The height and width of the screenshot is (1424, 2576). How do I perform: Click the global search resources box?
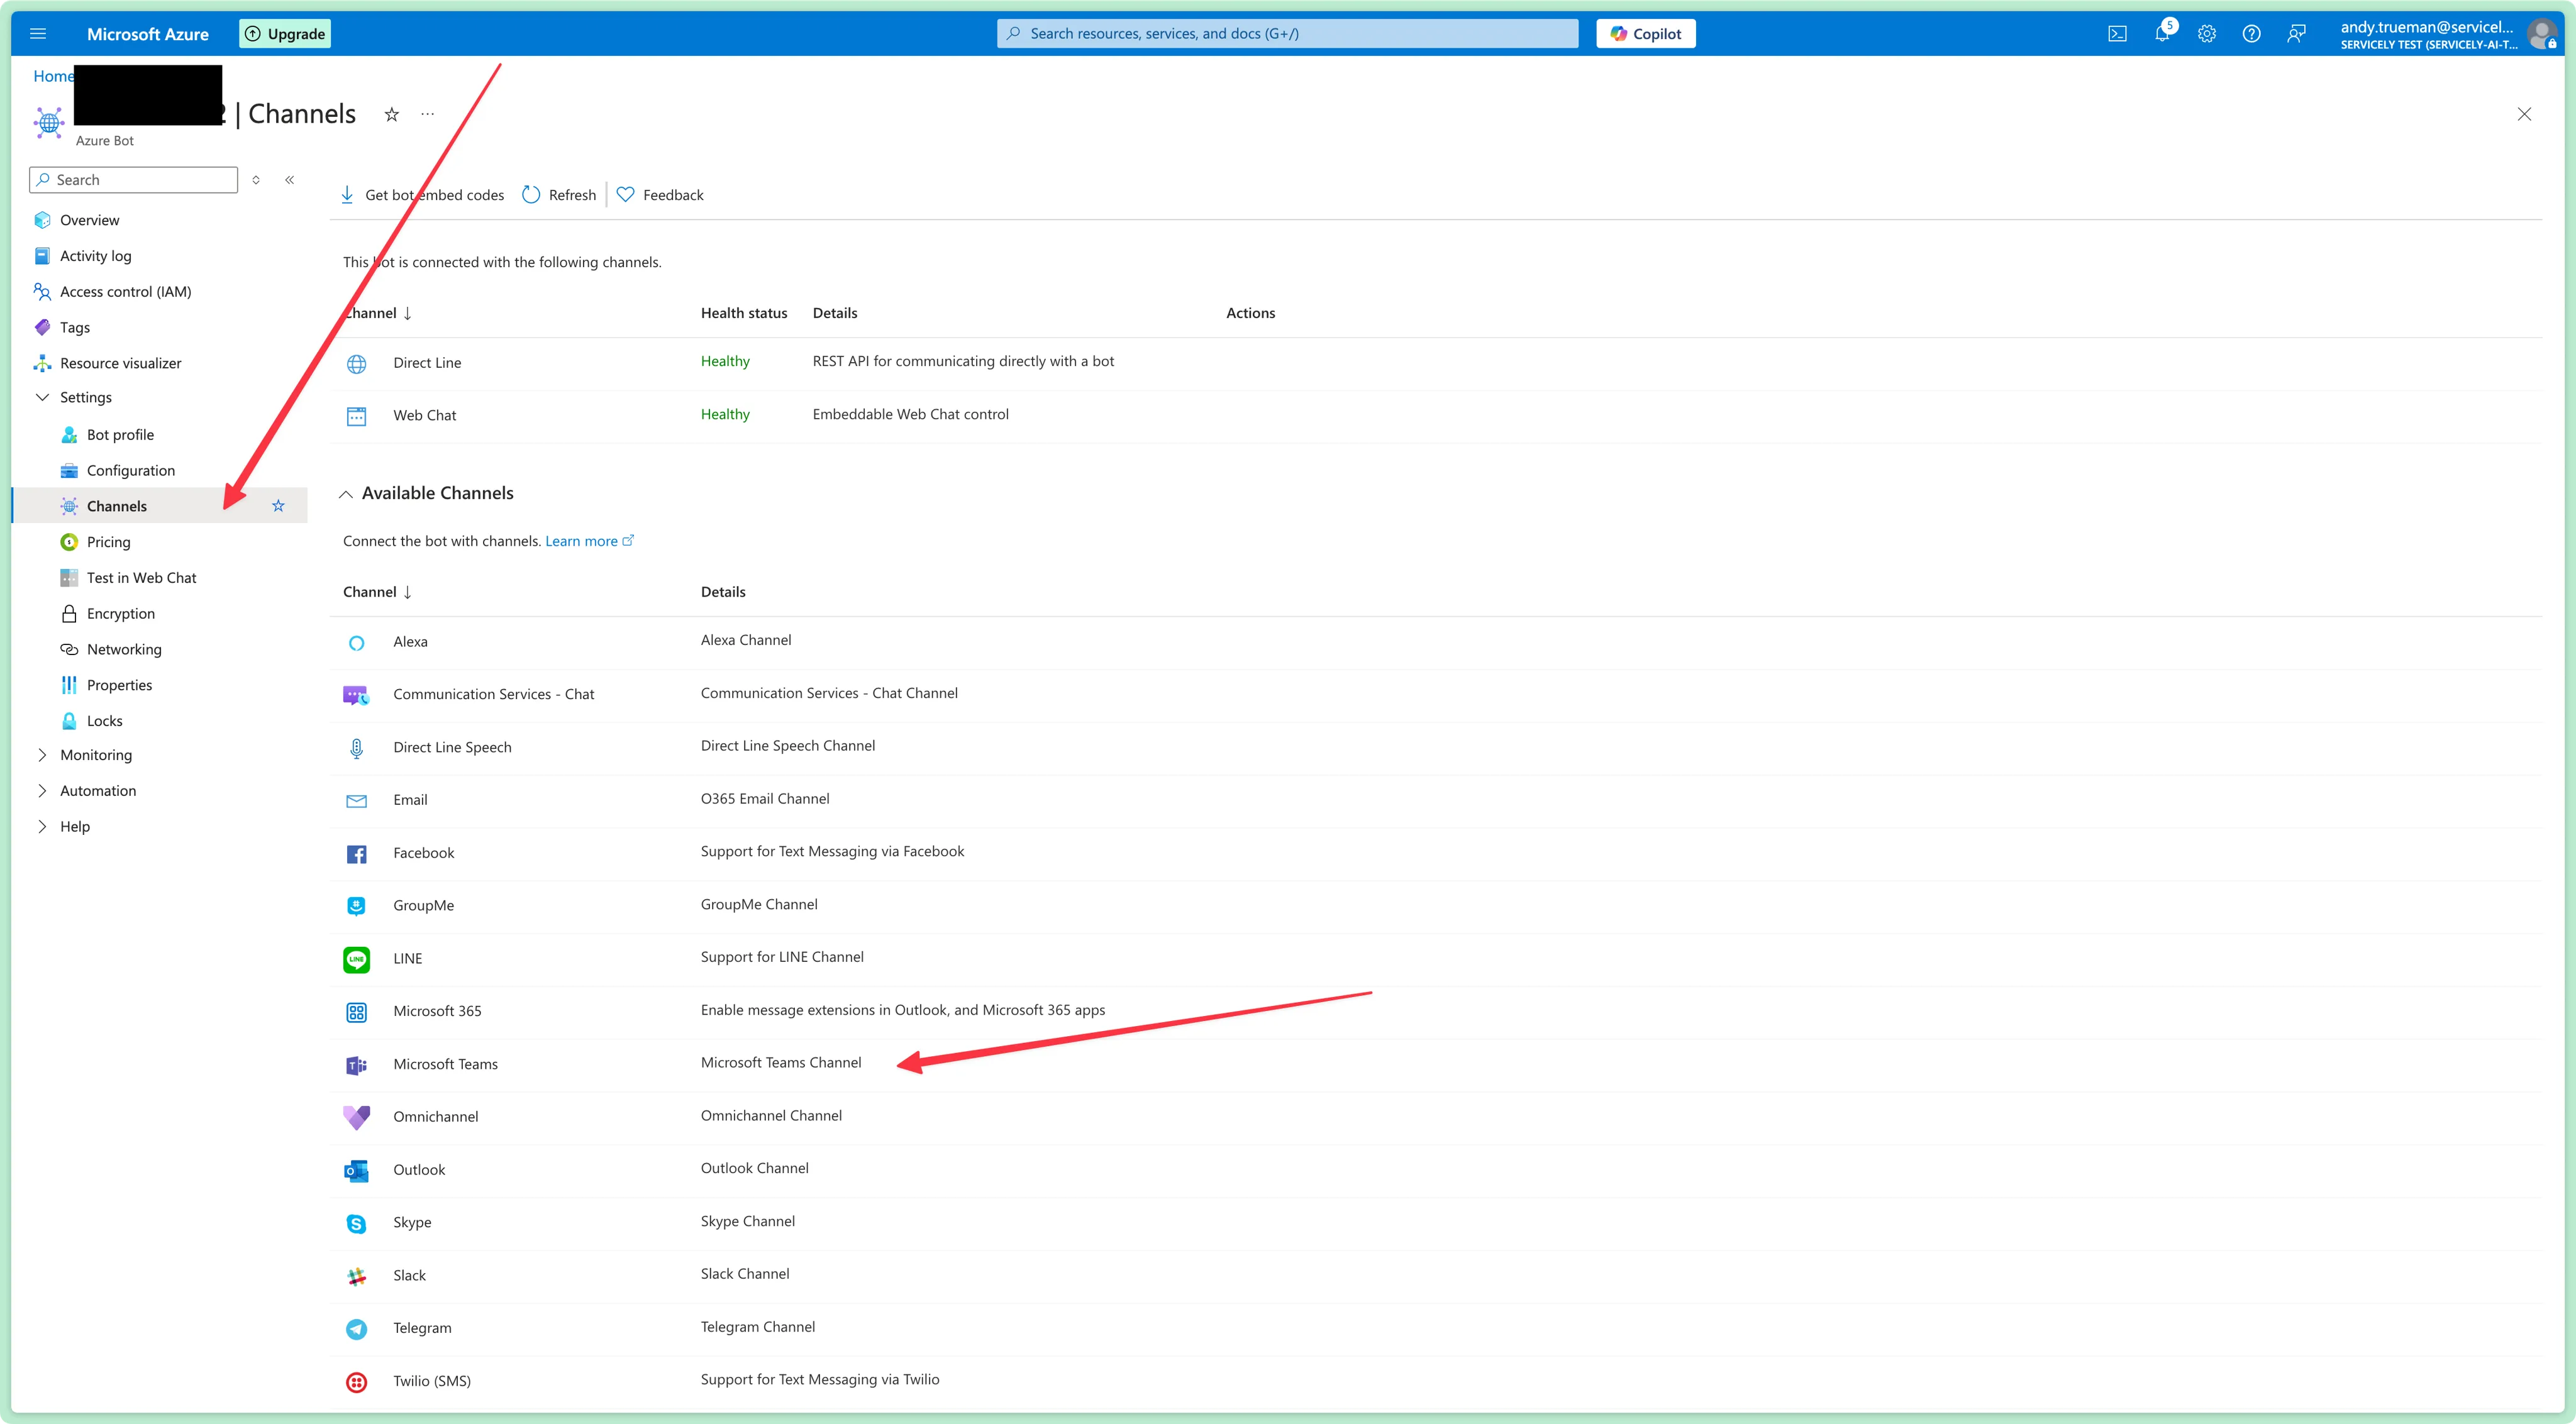(1287, 33)
